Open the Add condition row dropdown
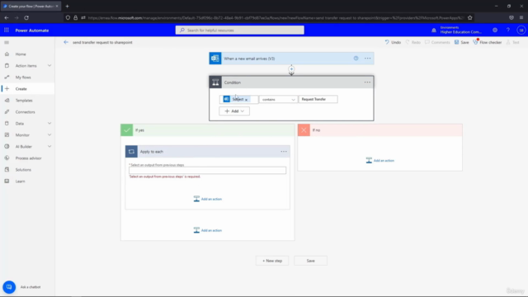528x297 pixels. [x=234, y=111]
